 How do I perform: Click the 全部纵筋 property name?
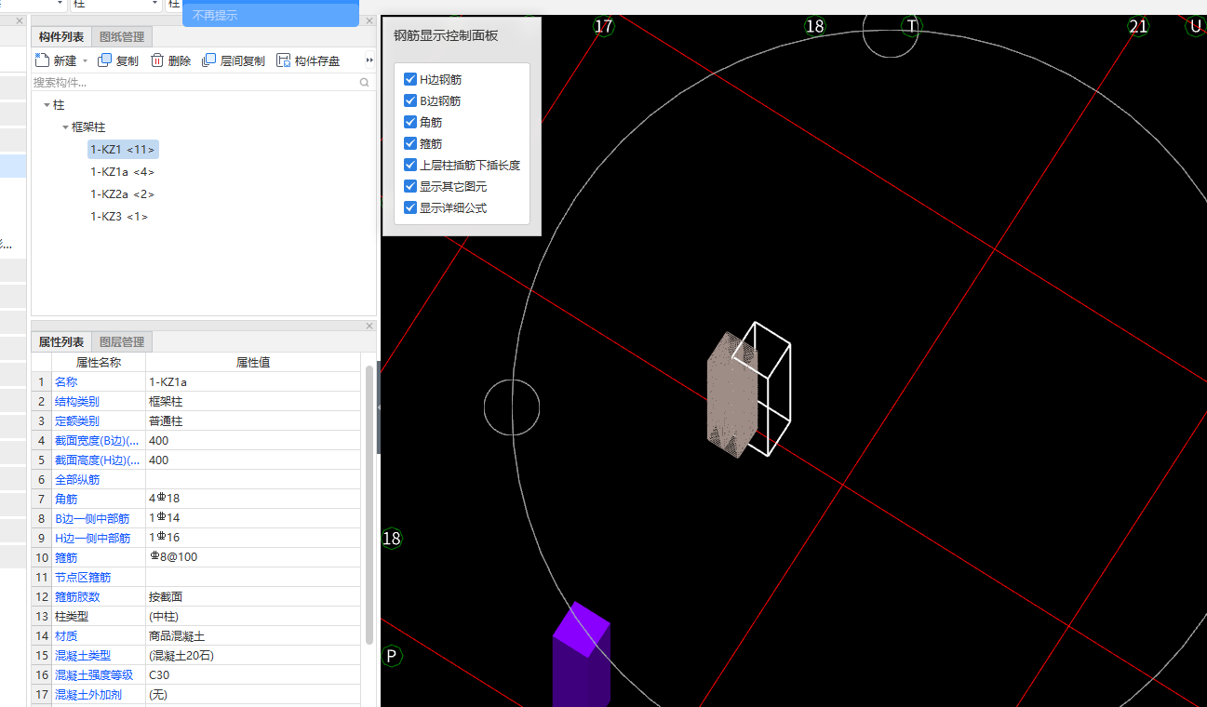coord(77,480)
